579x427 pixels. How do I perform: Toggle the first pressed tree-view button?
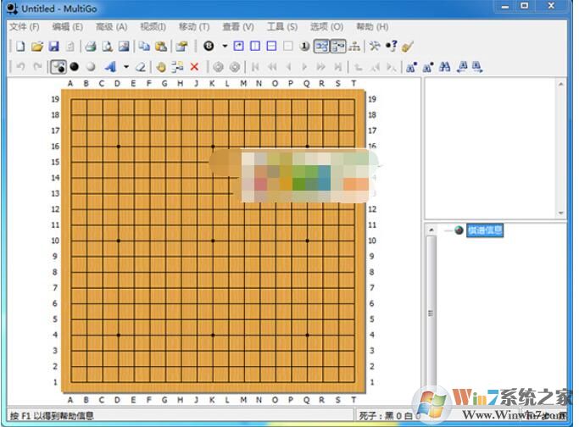[321, 47]
